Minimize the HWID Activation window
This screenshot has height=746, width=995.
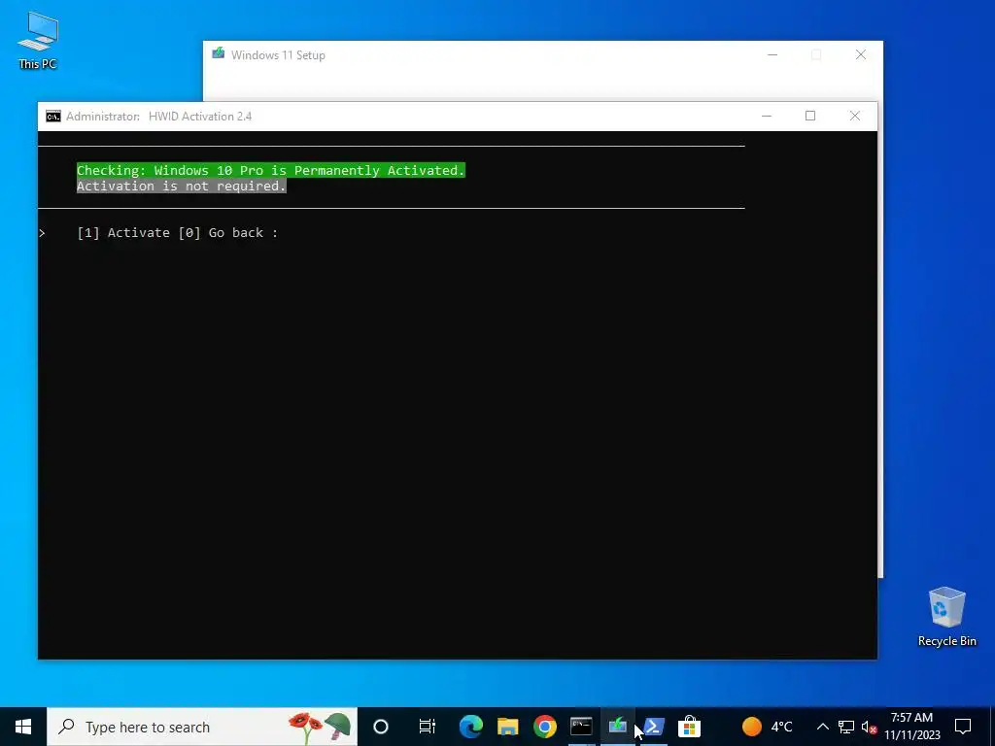click(767, 116)
